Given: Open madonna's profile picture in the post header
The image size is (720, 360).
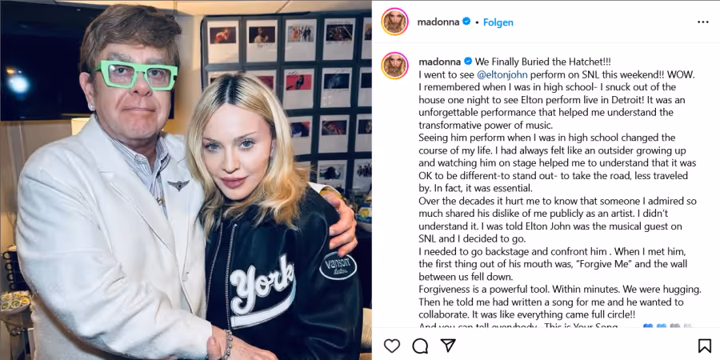Looking at the screenshot, I should tap(395, 22).
